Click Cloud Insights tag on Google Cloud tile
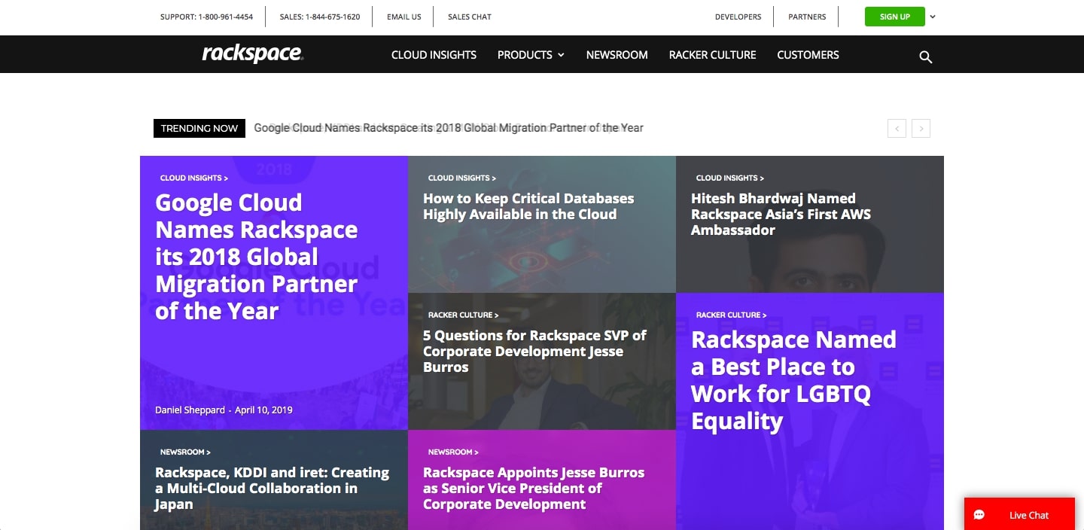Image resolution: width=1084 pixels, height=530 pixels. tap(194, 178)
